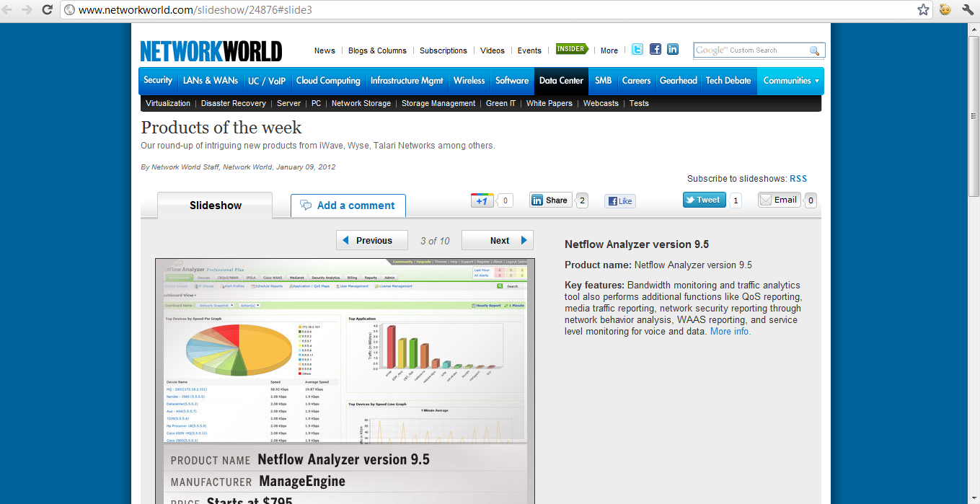Open the Chrome wrench menu
The image size is (980, 504).
click(968, 10)
